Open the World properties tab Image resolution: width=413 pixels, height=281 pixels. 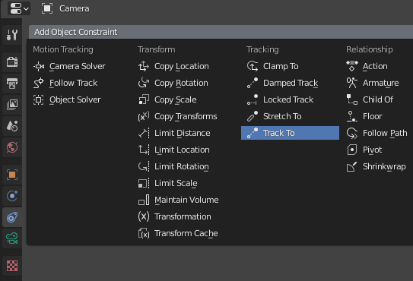[x=12, y=147]
